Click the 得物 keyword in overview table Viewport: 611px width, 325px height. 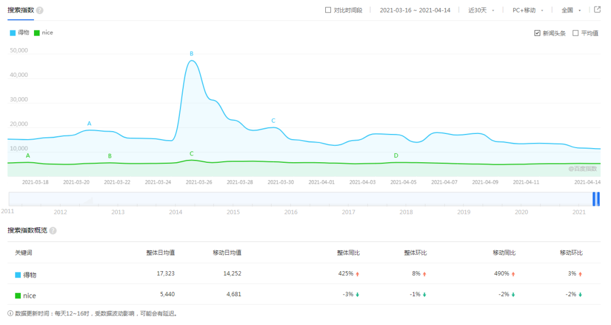(x=29, y=275)
